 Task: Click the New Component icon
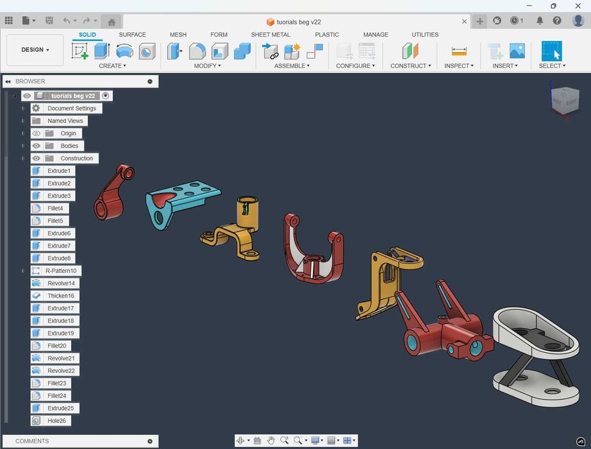point(292,51)
